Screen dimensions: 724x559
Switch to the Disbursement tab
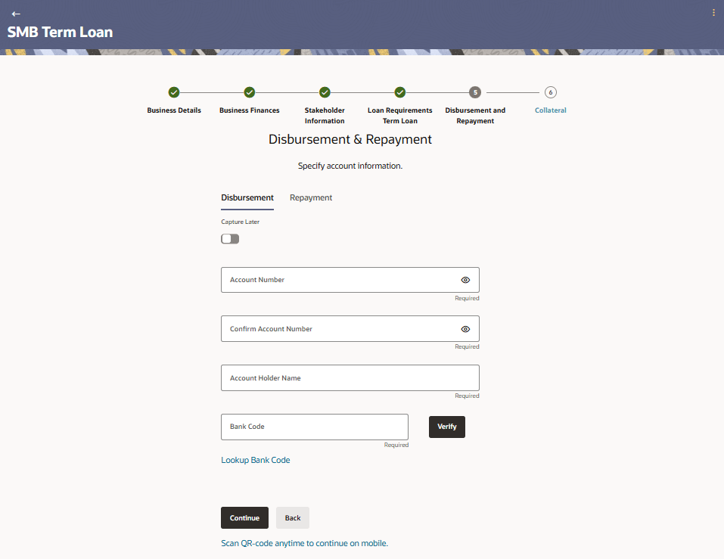pyautogui.click(x=247, y=197)
